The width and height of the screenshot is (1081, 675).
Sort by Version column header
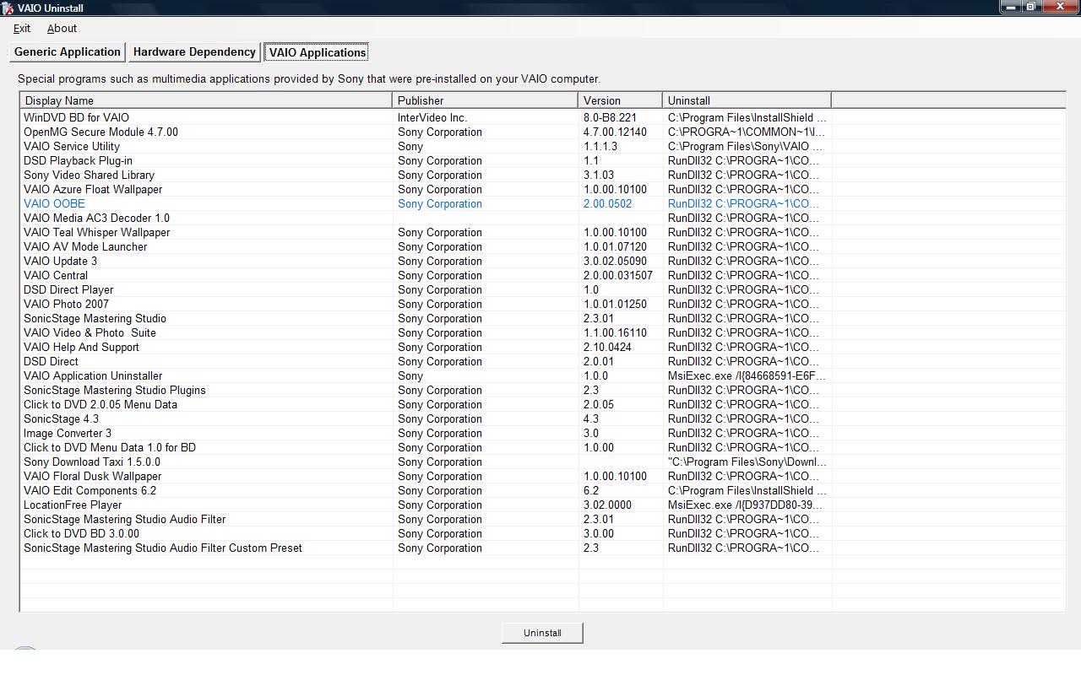pos(621,100)
